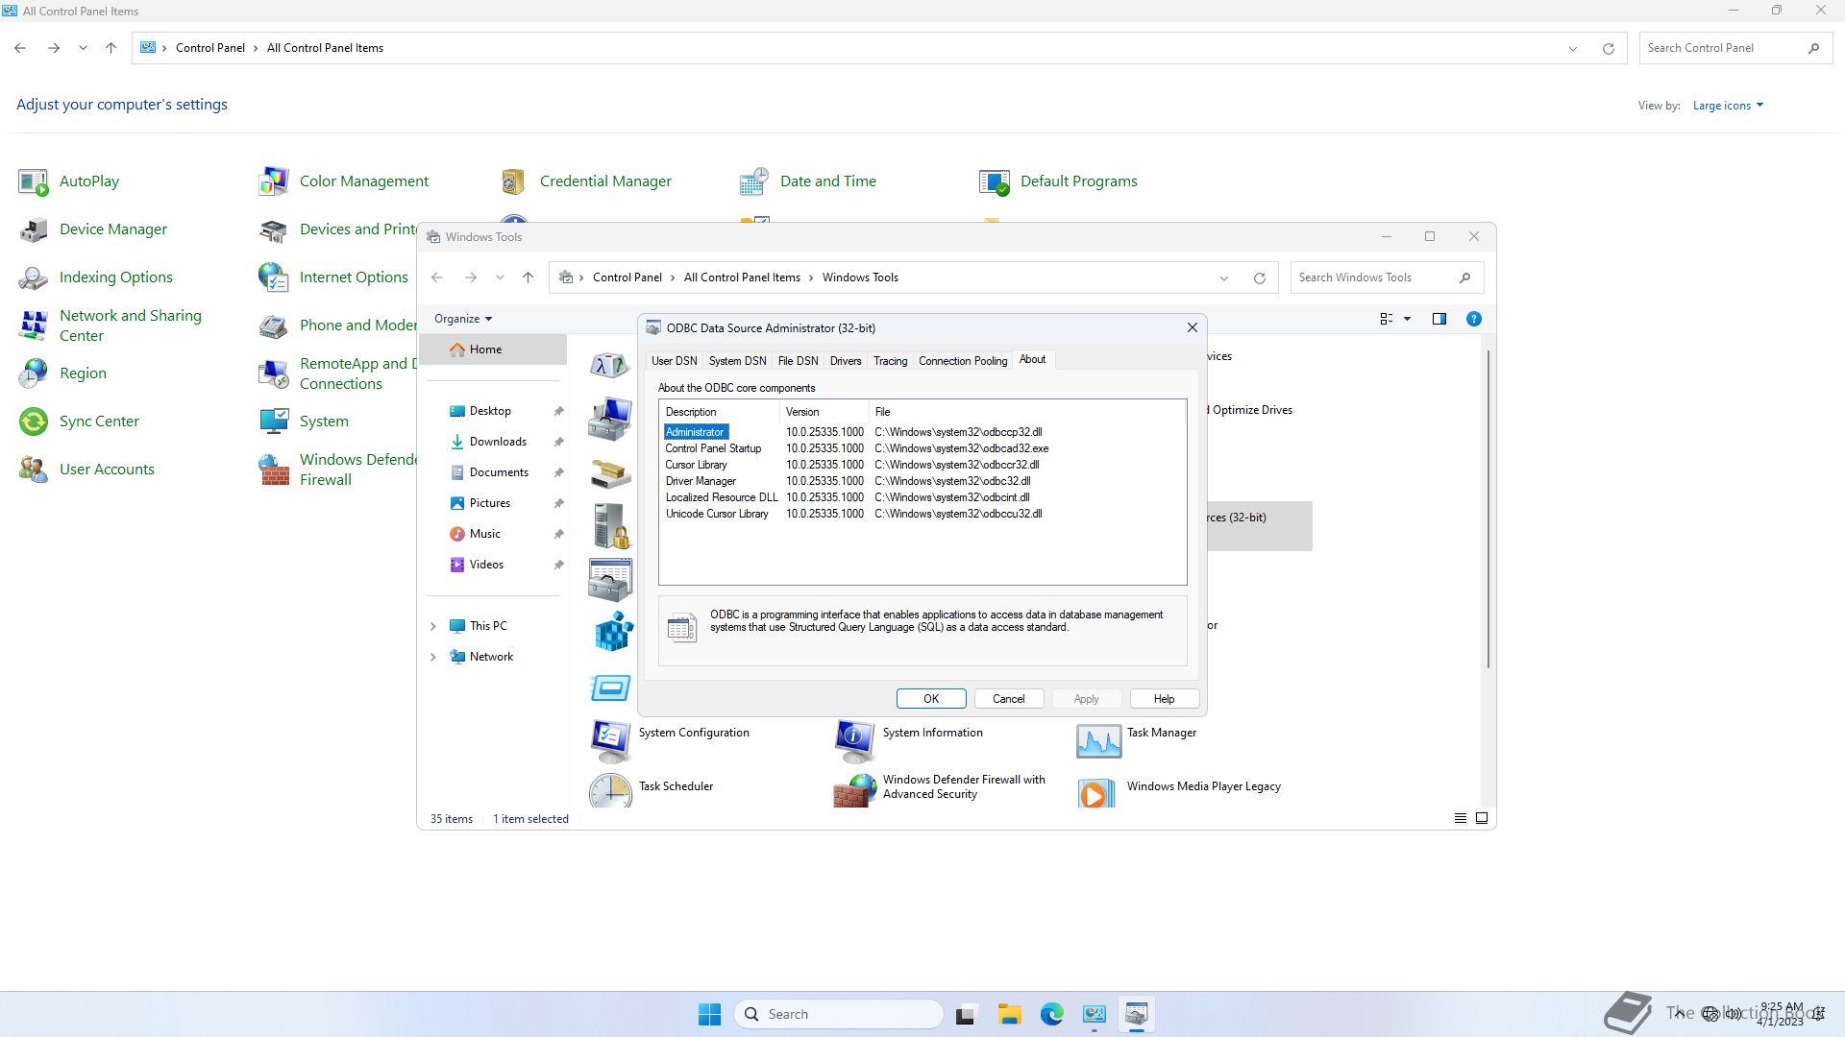
Task: Switch to the System DSN tab
Action: [737, 361]
